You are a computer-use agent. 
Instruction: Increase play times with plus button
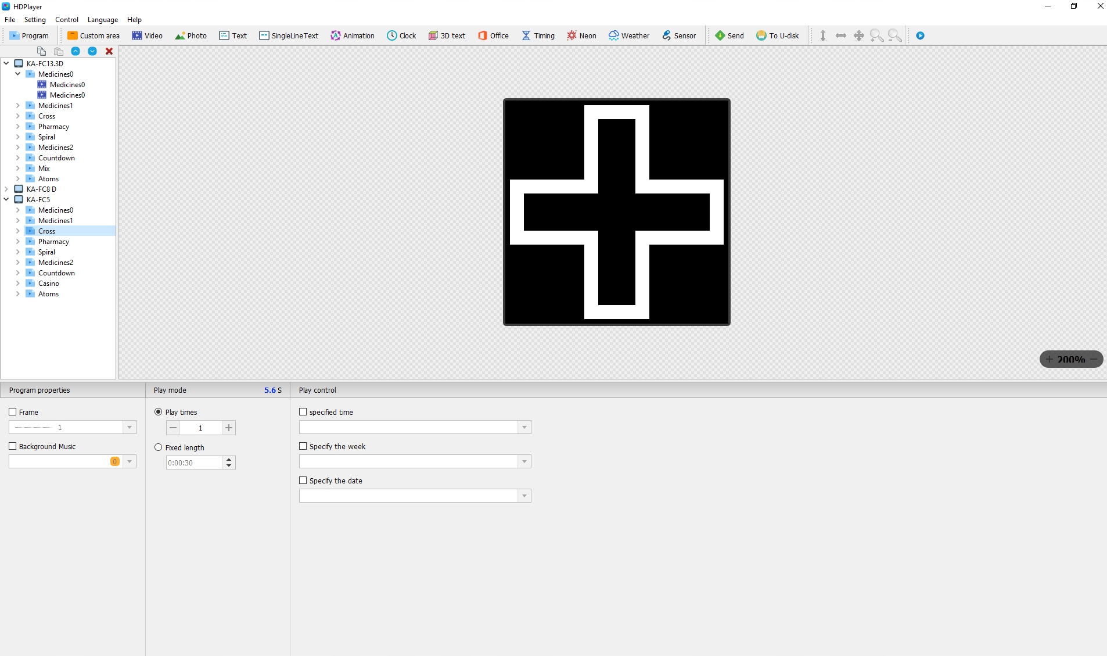pyautogui.click(x=229, y=428)
